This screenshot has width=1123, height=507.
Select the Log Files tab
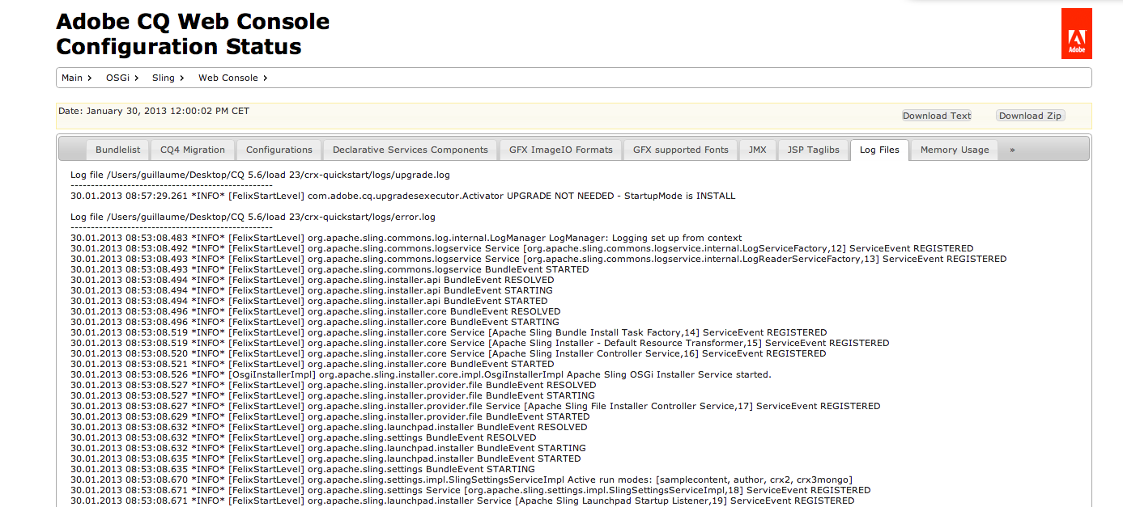(x=879, y=150)
